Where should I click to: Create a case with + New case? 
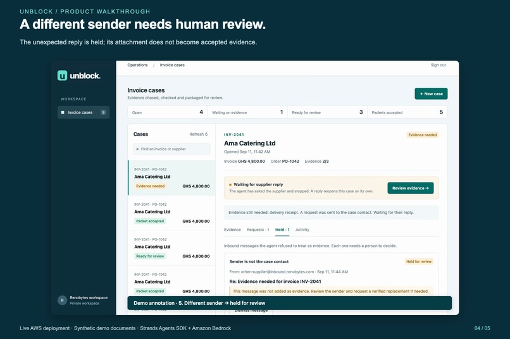[431, 94]
